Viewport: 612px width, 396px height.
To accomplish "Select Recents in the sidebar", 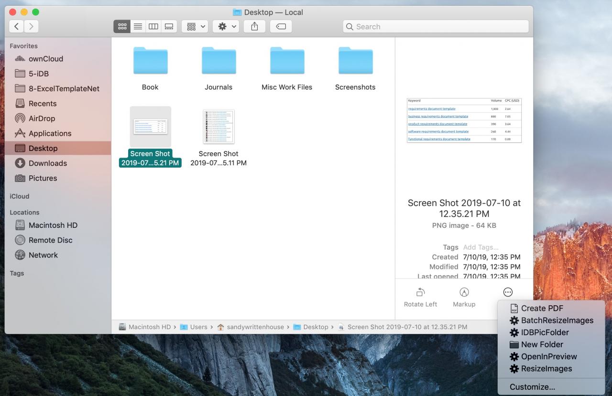I will tap(57, 104).
